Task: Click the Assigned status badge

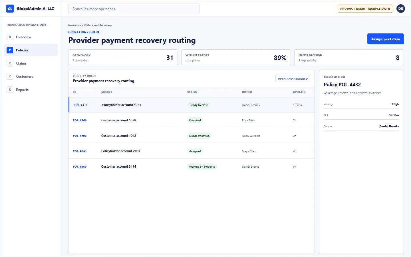Action: (x=195, y=151)
